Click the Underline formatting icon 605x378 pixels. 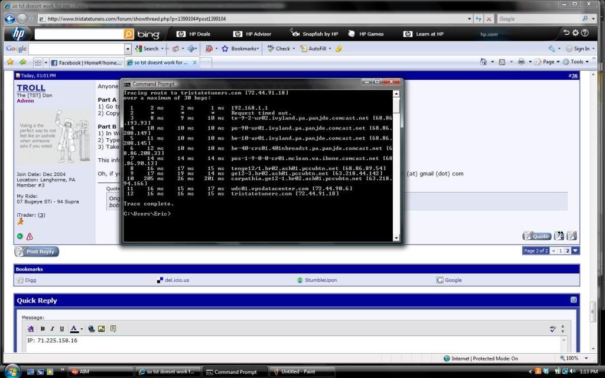coord(61,329)
